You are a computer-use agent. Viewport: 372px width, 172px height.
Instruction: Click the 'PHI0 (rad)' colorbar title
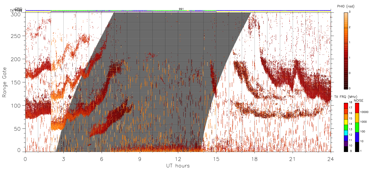tap(346, 6)
